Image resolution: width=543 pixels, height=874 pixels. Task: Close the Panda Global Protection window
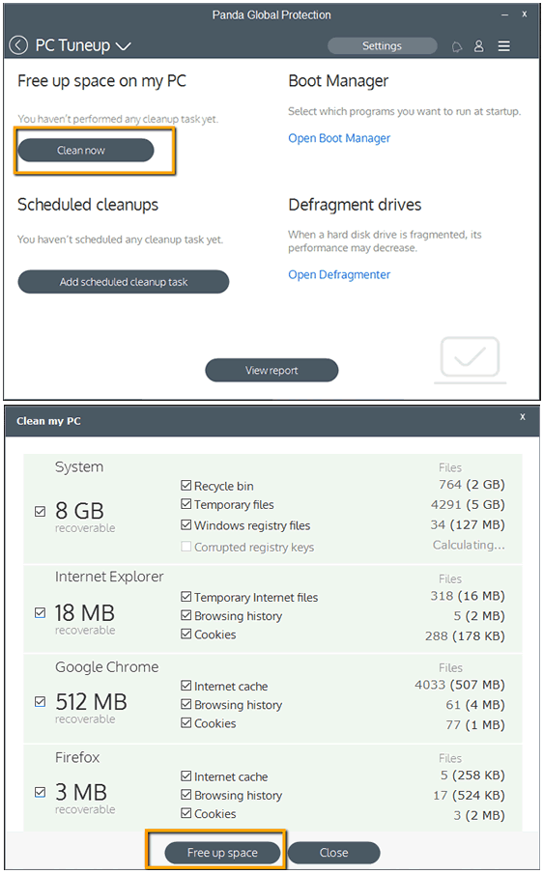tap(524, 14)
